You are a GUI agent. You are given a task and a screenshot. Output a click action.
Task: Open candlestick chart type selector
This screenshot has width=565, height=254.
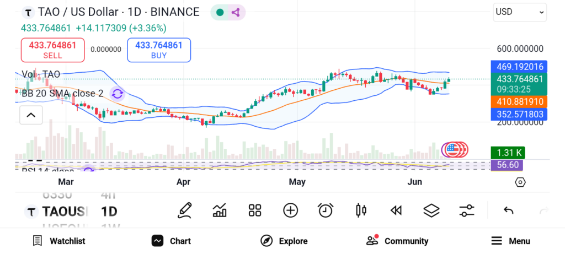tap(361, 210)
